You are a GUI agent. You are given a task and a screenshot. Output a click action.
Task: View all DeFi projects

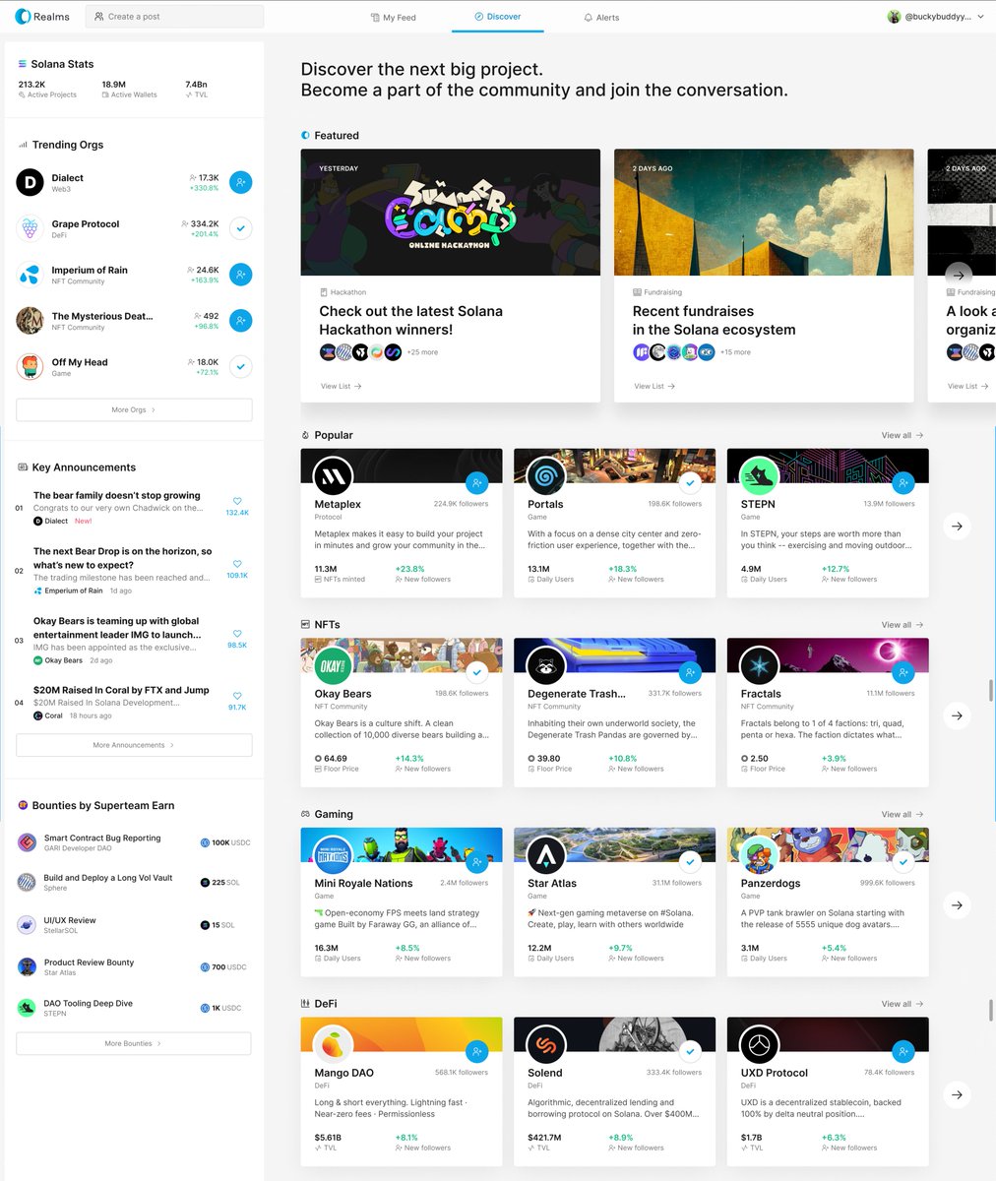pos(902,1004)
